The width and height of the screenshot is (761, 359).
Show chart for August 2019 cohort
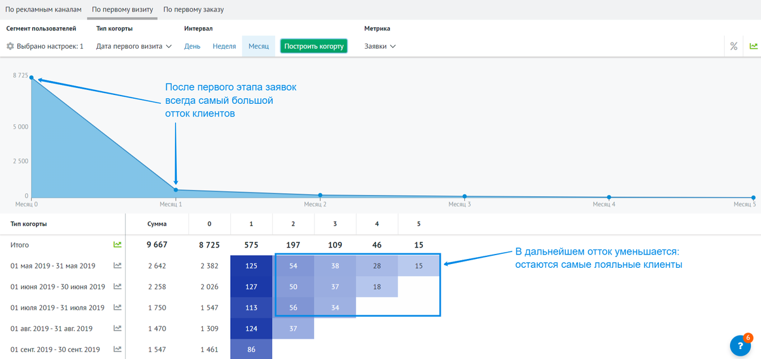pyautogui.click(x=117, y=329)
